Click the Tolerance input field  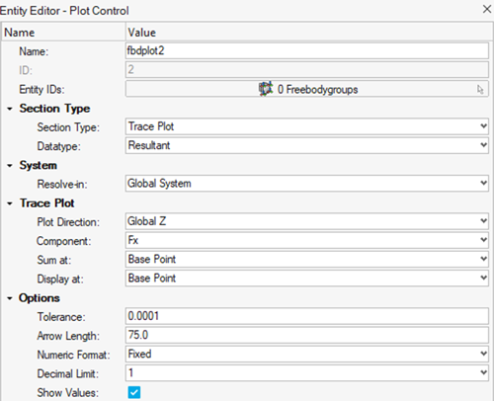(x=306, y=316)
